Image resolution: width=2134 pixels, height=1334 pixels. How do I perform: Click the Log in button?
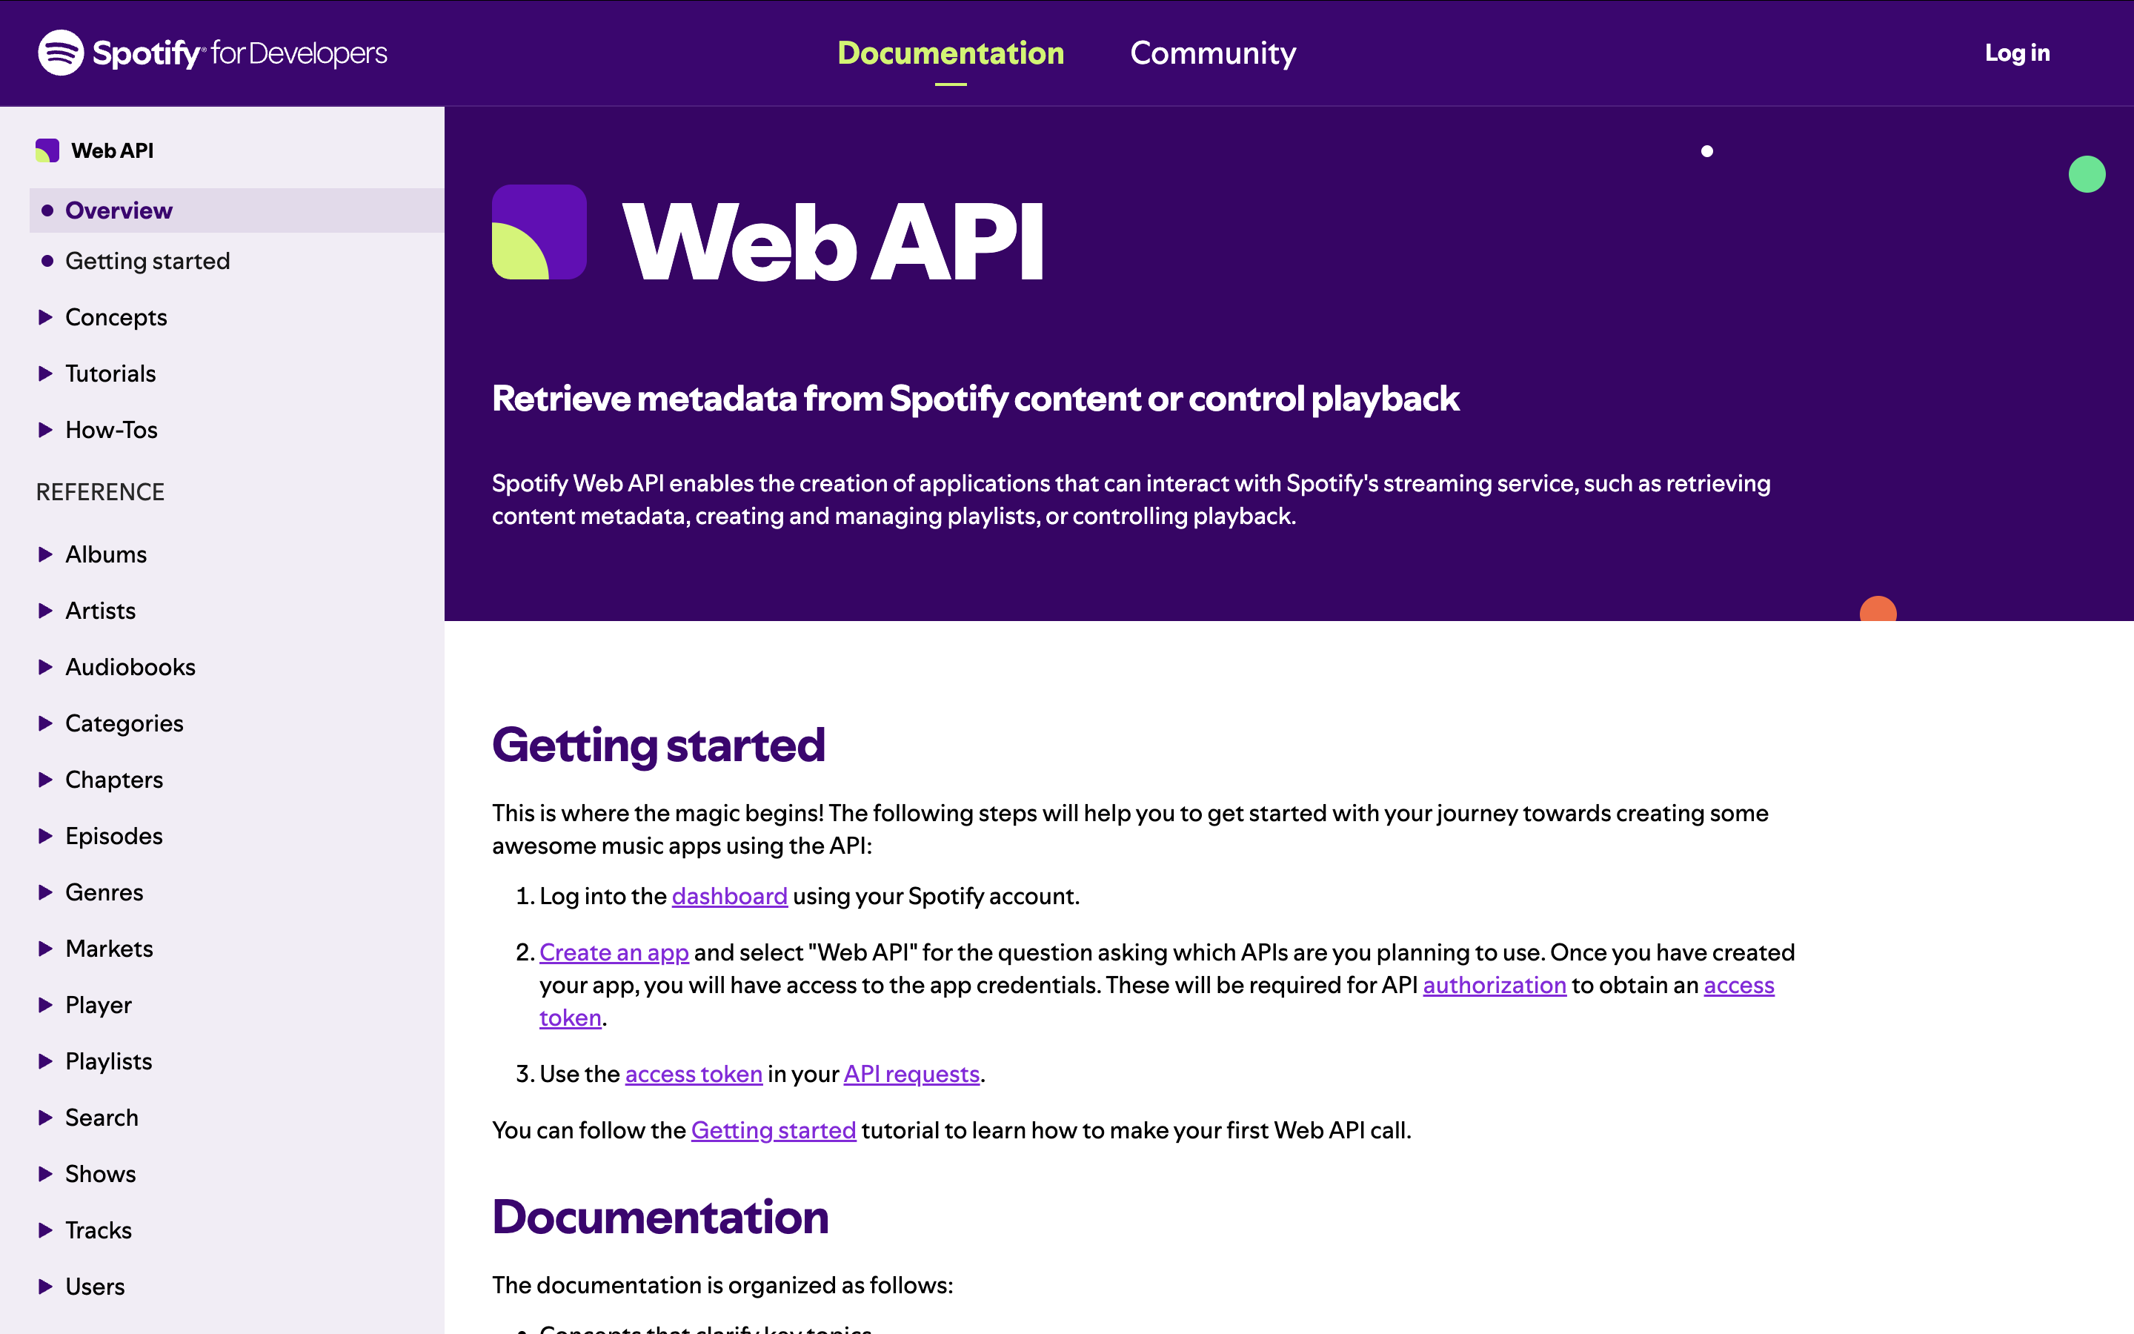click(2017, 53)
